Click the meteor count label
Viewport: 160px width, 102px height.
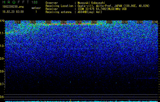click(x=36, y=8)
